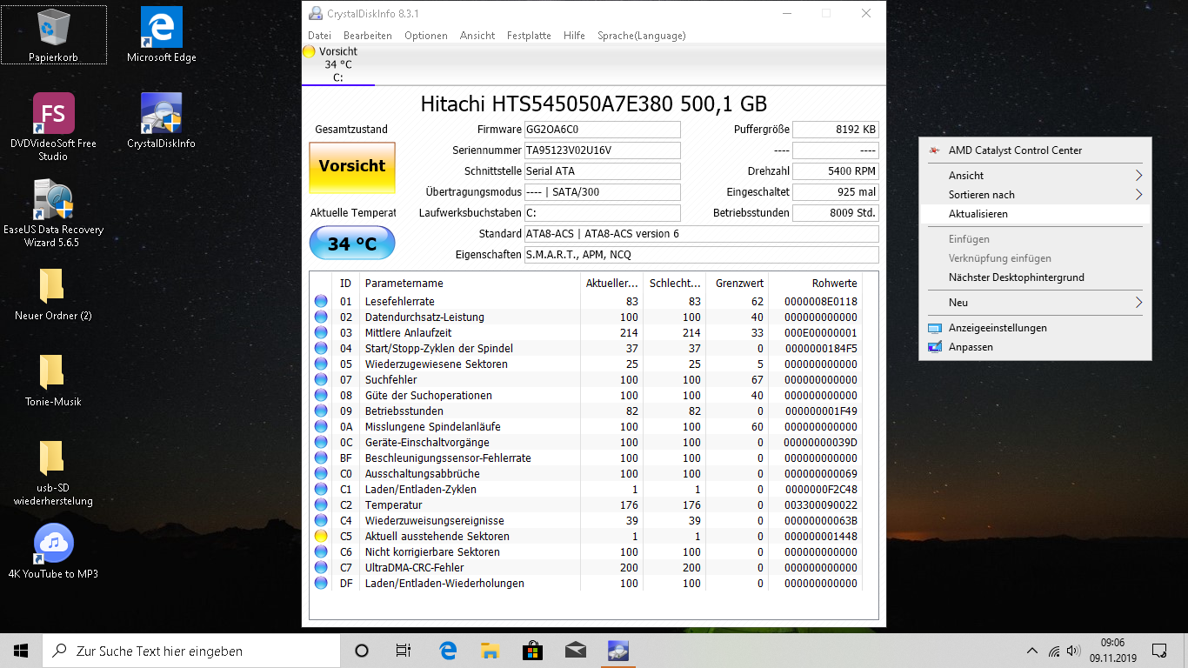Click the yellow Vorsicht drive status indicator
1188x668 pixels.
coord(309,51)
